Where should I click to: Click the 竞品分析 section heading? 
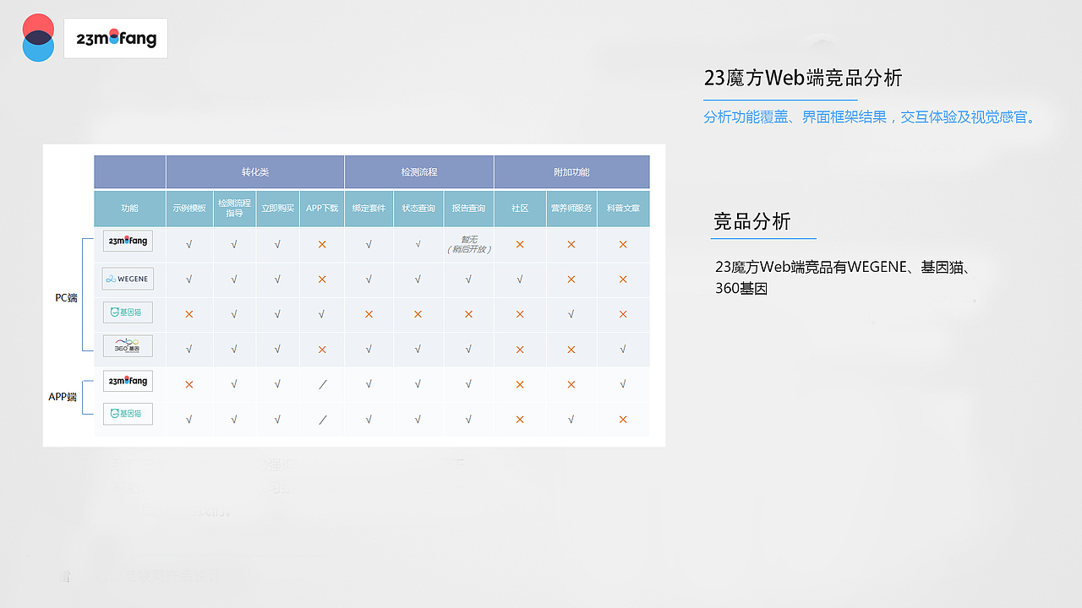752,222
